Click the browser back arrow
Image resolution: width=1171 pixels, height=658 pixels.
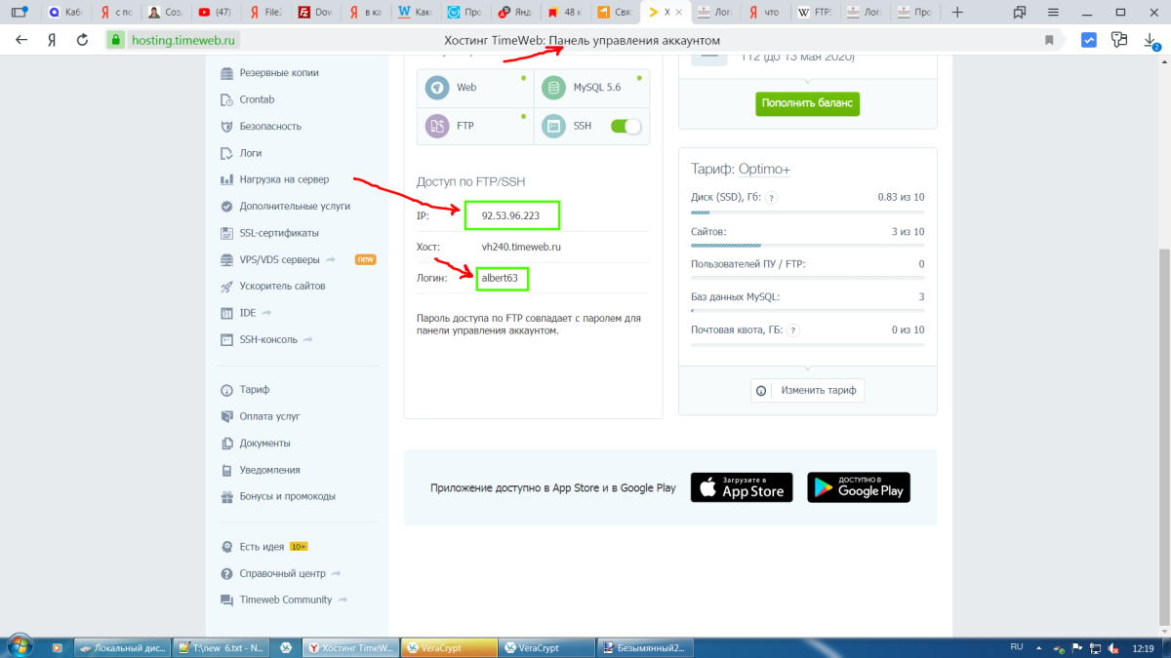[x=21, y=40]
